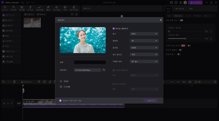This screenshot has width=219, height=121.
Task: Open the bitrate dropdown
Action: (144, 55)
